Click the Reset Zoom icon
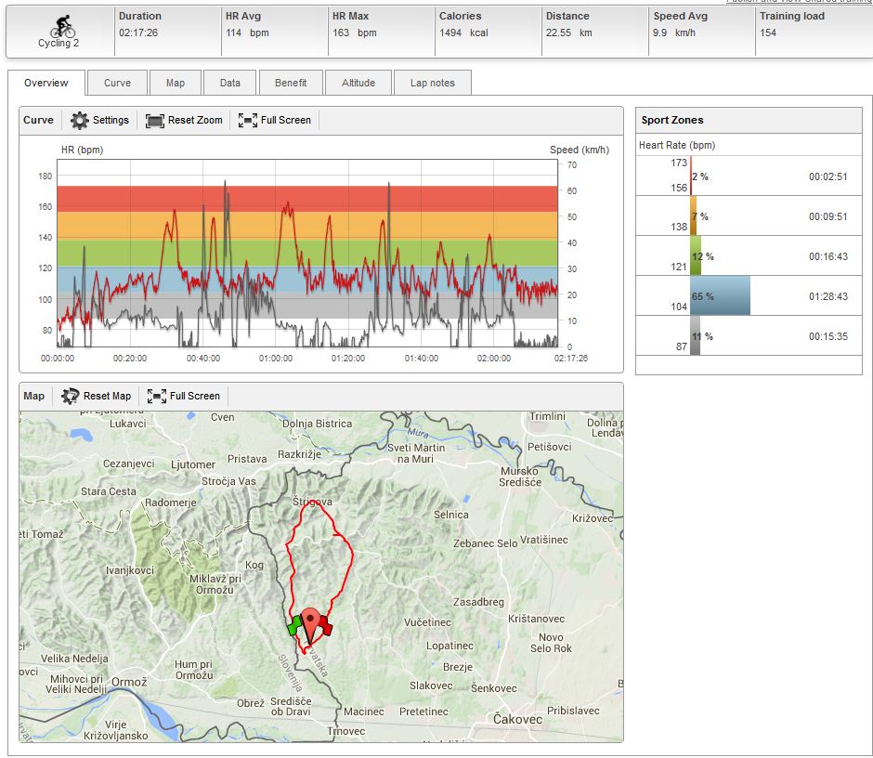The height and width of the screenshot is (758, 873). point(154,121)
